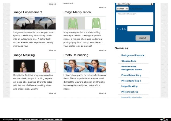Open the green cardigan Image Manipulation thumbnail

(x=85, y=23)
